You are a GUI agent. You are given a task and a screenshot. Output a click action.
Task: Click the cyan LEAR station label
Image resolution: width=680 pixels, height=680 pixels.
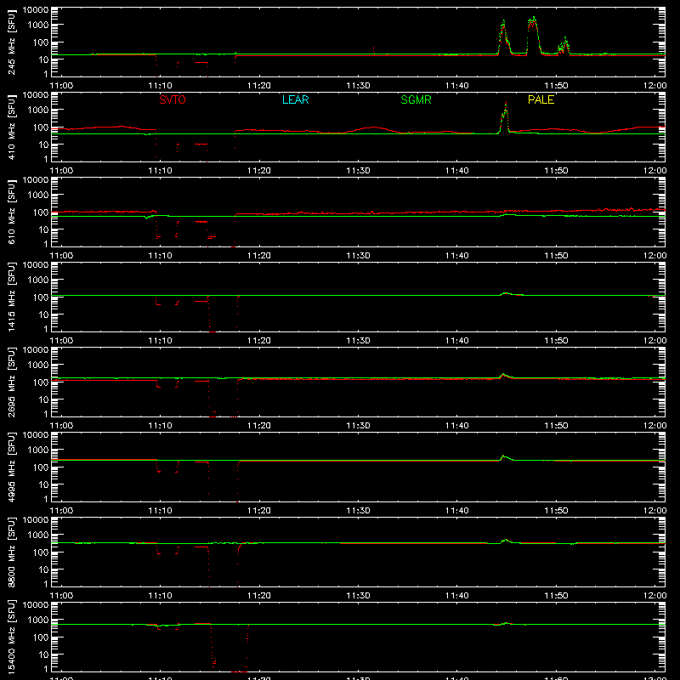coord(295,99)
